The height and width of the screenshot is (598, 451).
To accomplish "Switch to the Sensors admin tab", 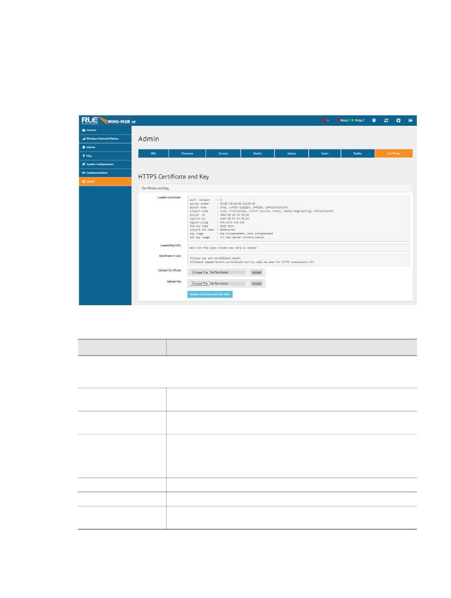I will click(223, 154).
